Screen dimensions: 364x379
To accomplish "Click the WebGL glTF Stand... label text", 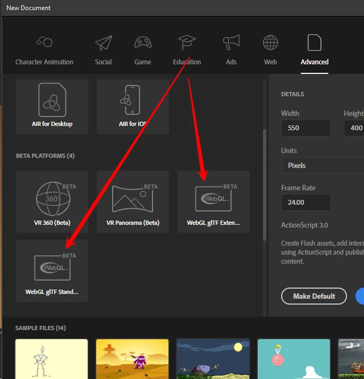I will point(52,292).
